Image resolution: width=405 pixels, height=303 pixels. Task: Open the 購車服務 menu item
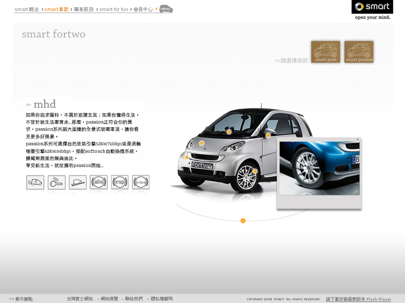pyautogui.click(x=84, y=9)
